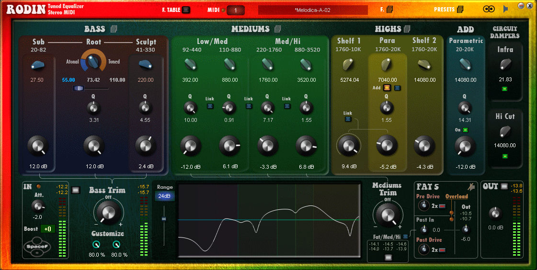Select the 55.00 root frequency value
Viewport: 537px width, 270px height.
69,80
